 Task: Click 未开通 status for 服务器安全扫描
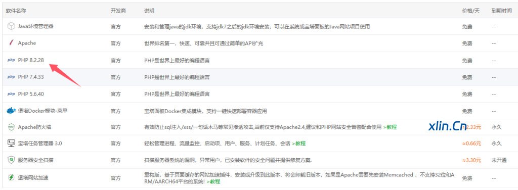[499, 160]
